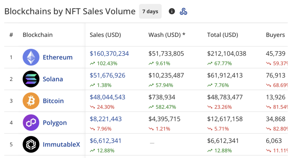The image size is (294, 158).
Task: Open Ethereum sales value $160,370,234
Action: tap(109, 54)
